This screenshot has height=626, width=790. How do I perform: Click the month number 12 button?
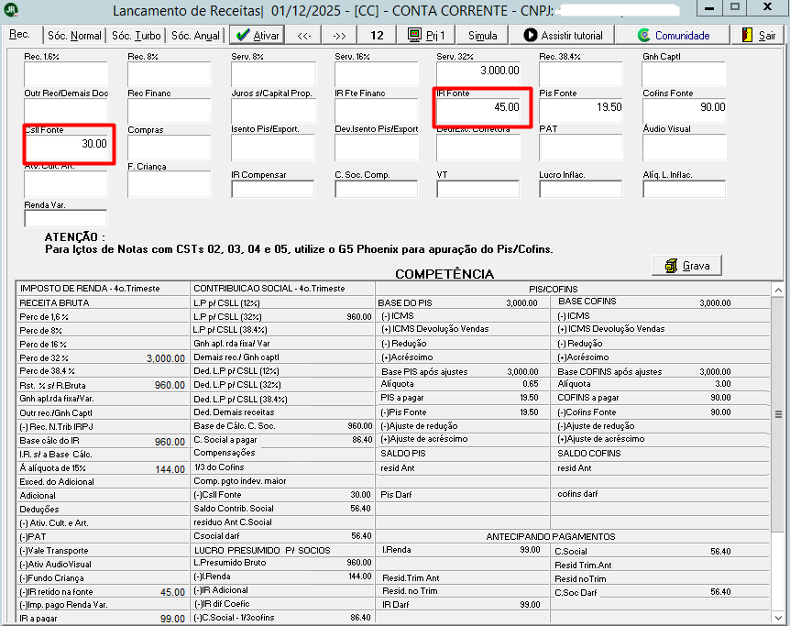[377, 35]
